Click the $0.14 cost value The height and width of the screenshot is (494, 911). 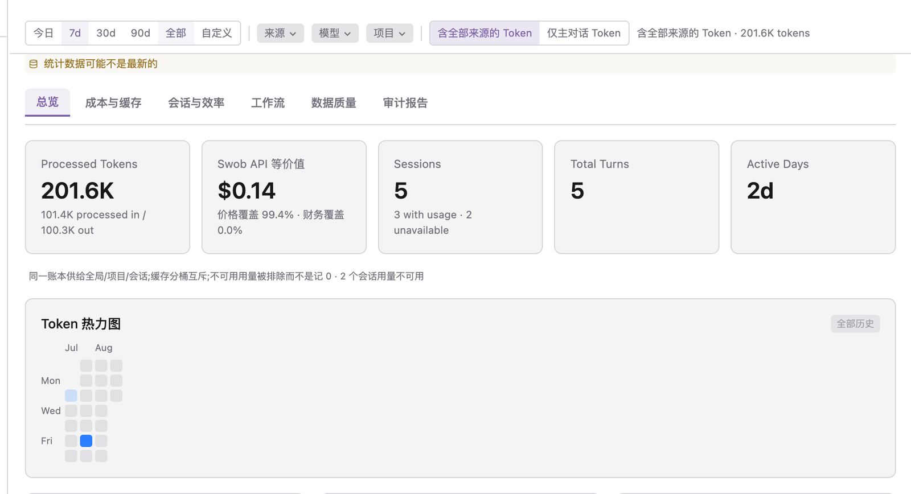pos(247,191)
